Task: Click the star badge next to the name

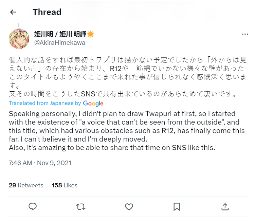Action: point(91,34)
